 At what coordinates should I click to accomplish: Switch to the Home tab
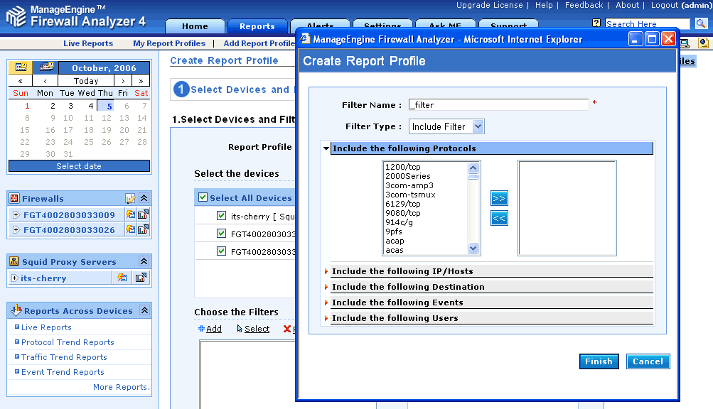click(195, 26)
